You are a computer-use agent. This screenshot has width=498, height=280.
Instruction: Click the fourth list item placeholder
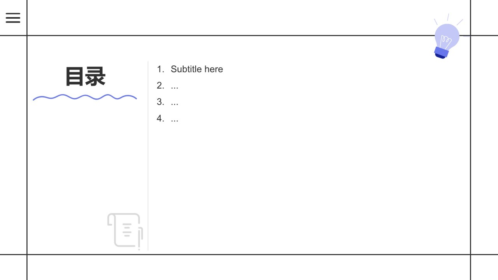174,119
